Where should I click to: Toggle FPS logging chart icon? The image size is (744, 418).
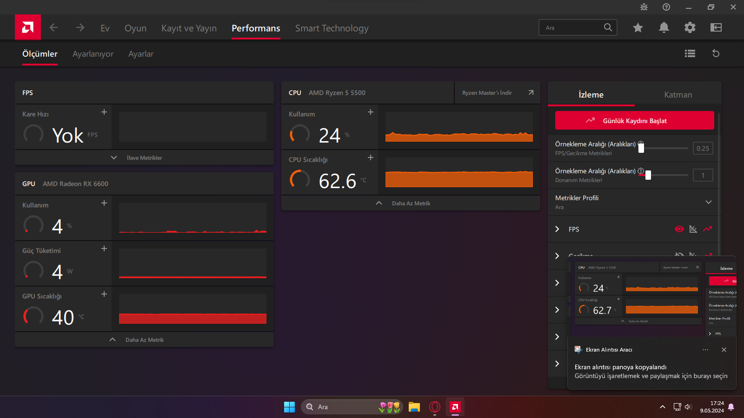708,229
